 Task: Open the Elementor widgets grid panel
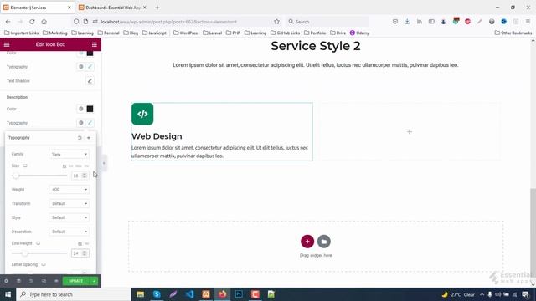coord(95,44)
